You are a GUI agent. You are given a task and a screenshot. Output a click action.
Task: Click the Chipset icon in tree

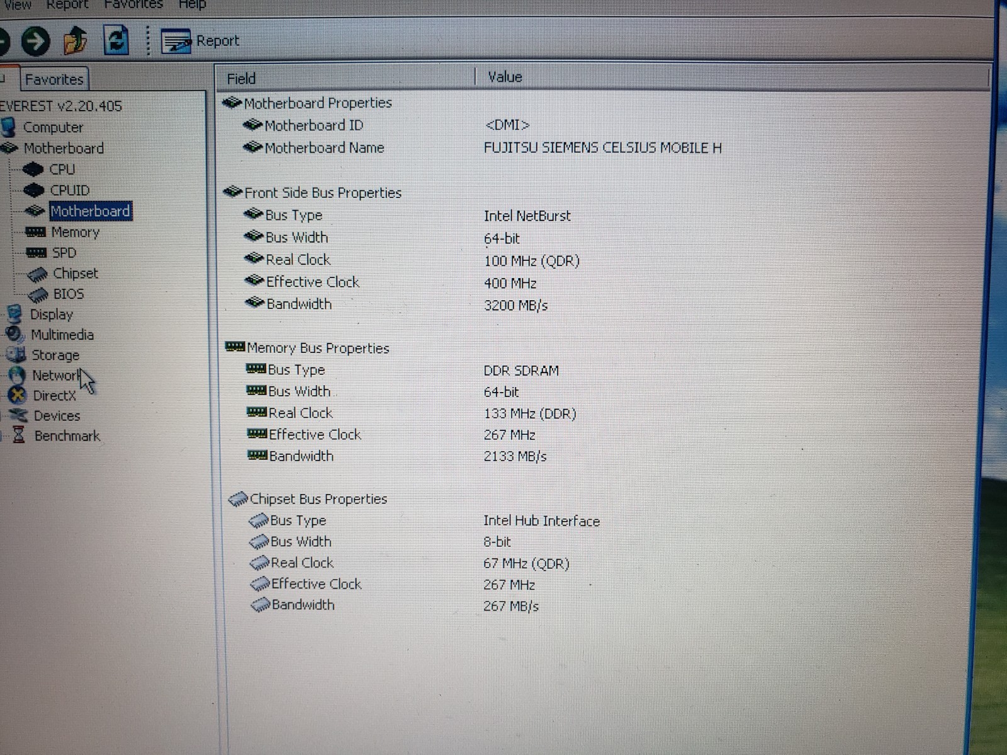click(x=38, y=274)
